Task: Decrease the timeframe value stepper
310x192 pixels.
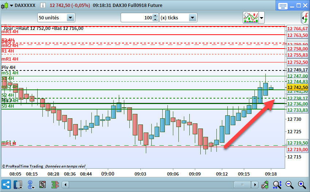Action: click(x=156, y=20)
